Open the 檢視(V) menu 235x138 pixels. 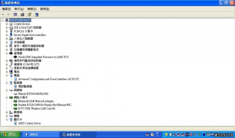[32, 9]
